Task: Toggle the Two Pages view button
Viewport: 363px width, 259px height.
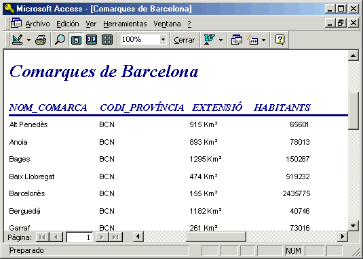Action: point(92,40)
